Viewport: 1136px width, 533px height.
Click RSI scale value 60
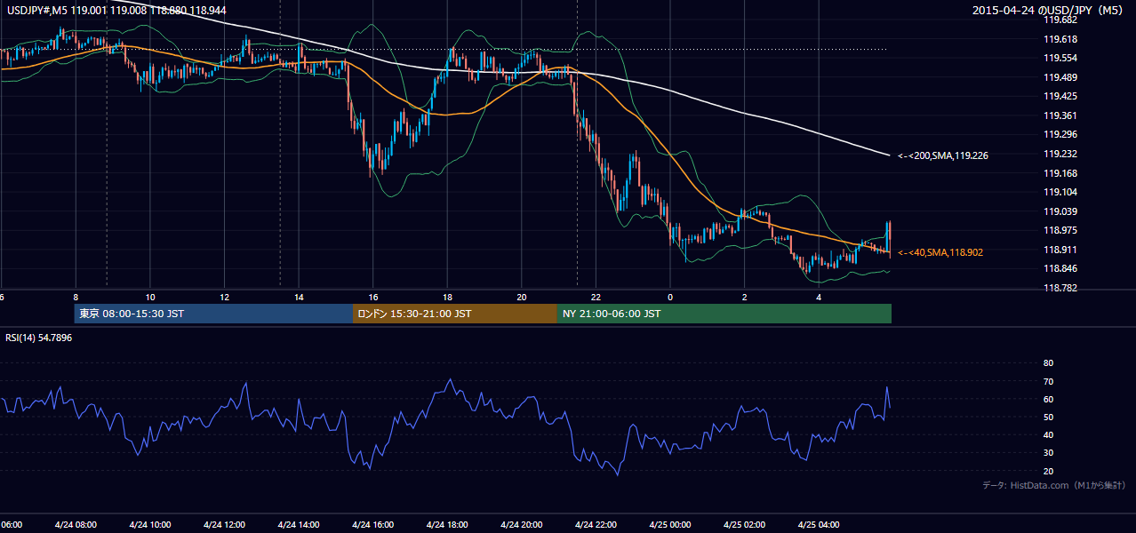[1048, 399]
